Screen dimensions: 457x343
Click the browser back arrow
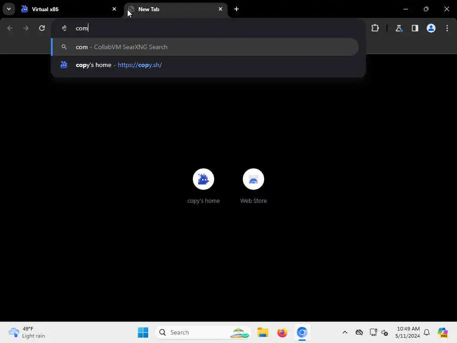tap(10, 28)
